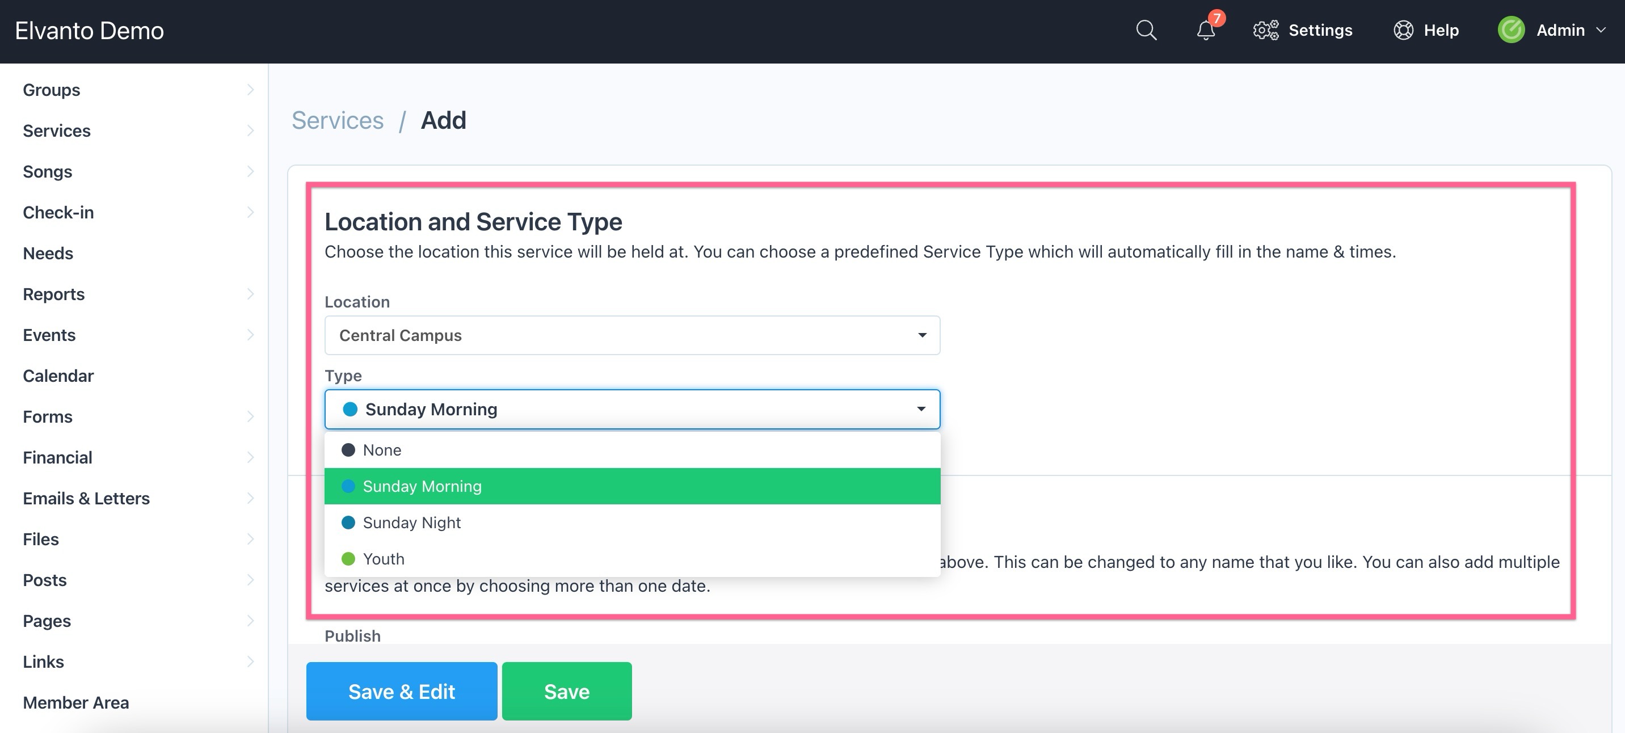The image size is (1625, 733).
Task: Open Services in the sidebar
Action: [57, 130]
